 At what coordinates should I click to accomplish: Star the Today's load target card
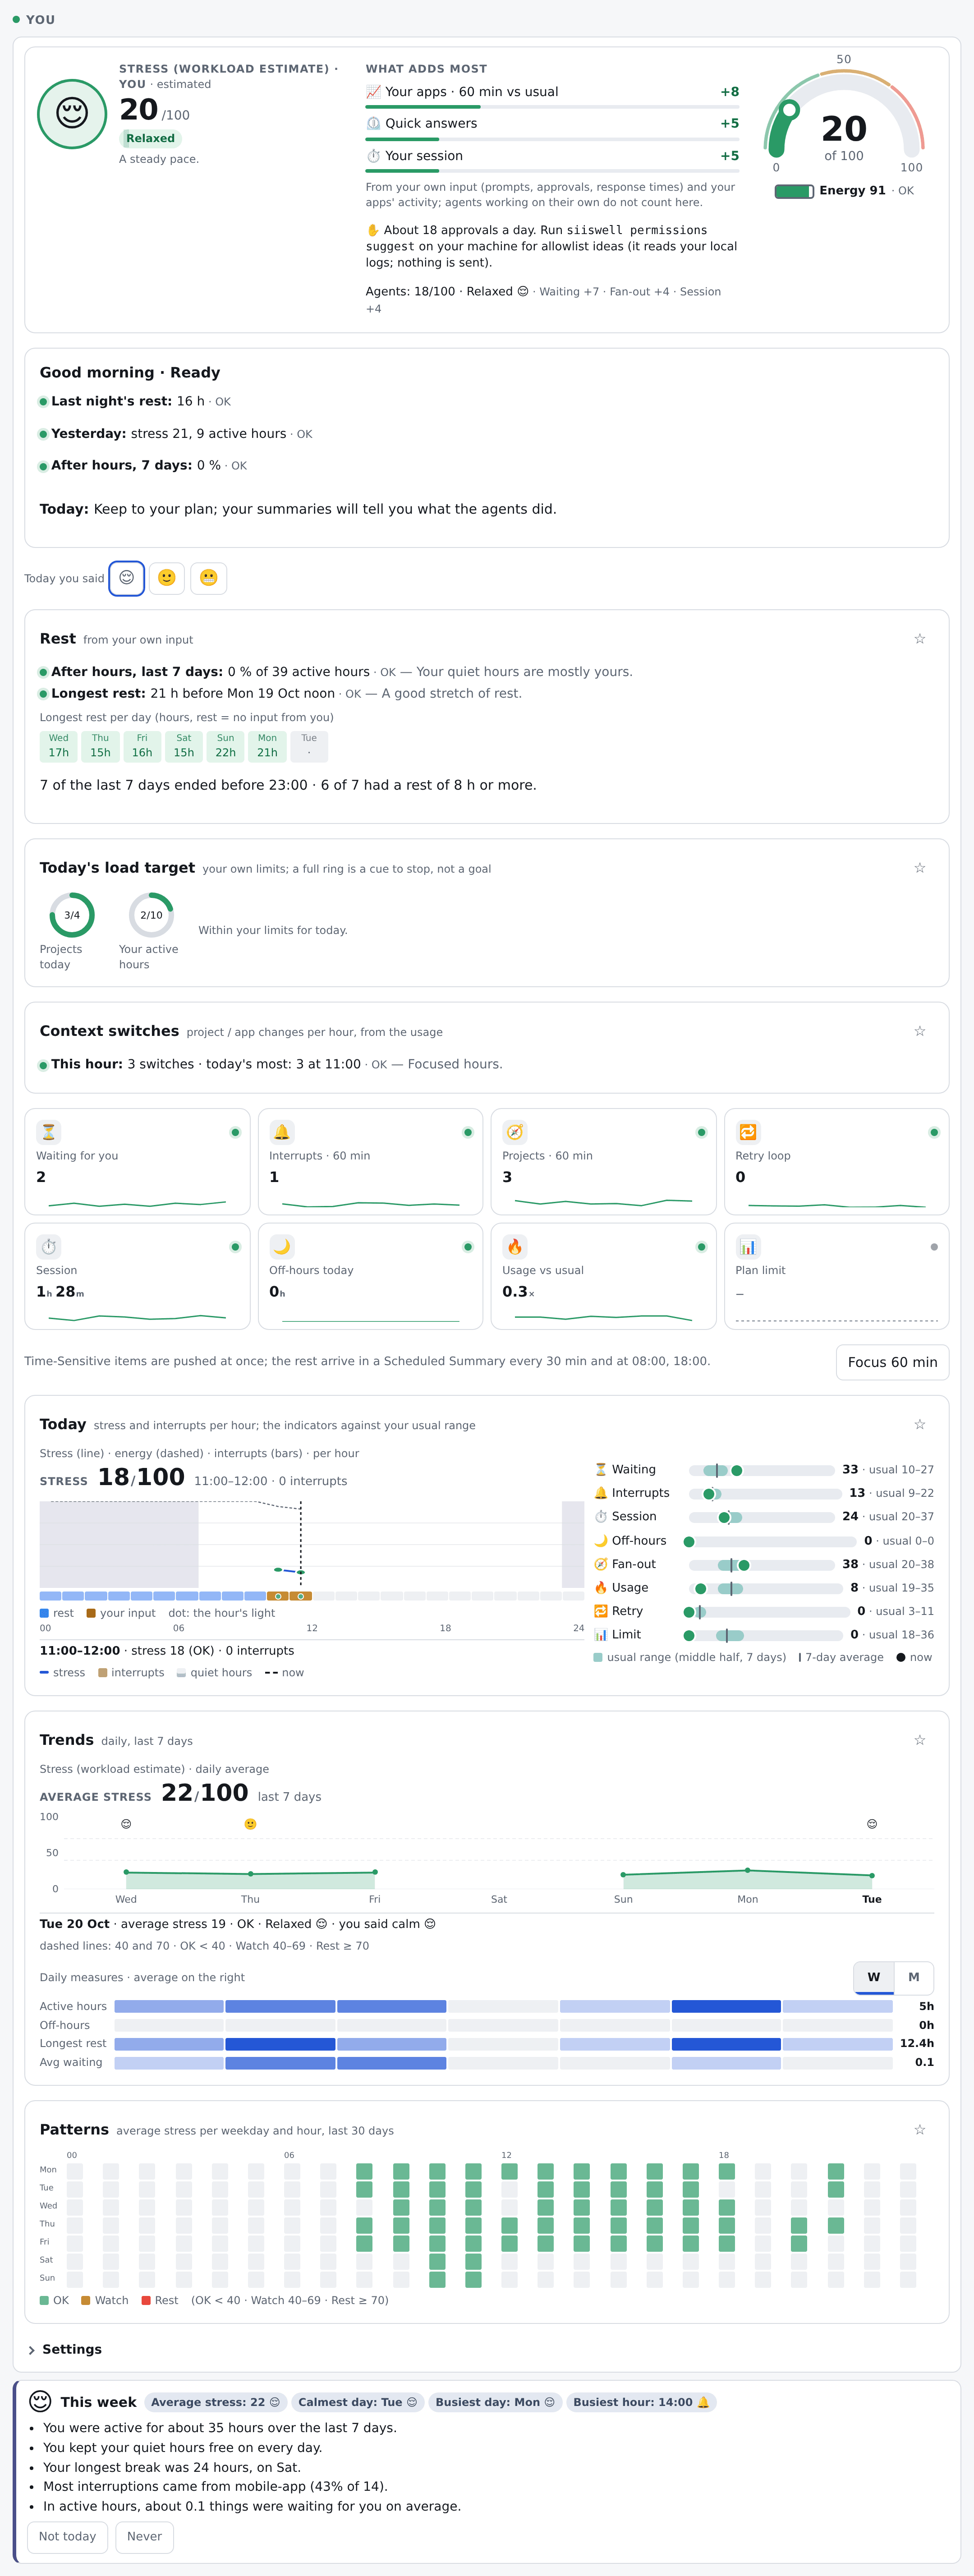(919, 868)
